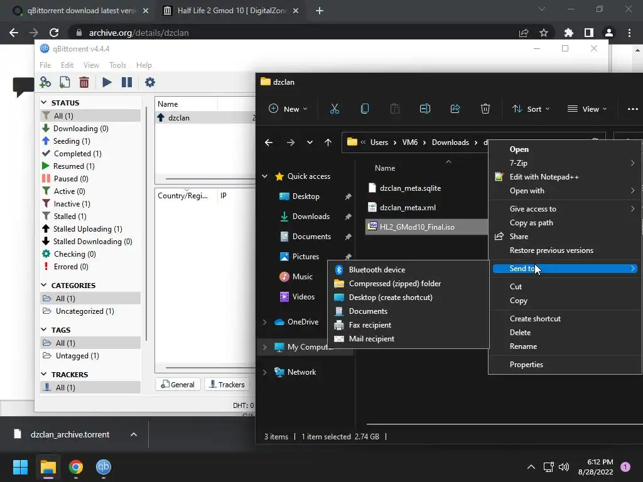Reload the archive.org page in Chrome
The width and height of the screenshot is (643, 482).
click(54, 33)
